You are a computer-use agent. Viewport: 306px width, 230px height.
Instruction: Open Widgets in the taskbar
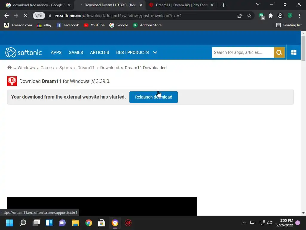click(x=49, y=223)
